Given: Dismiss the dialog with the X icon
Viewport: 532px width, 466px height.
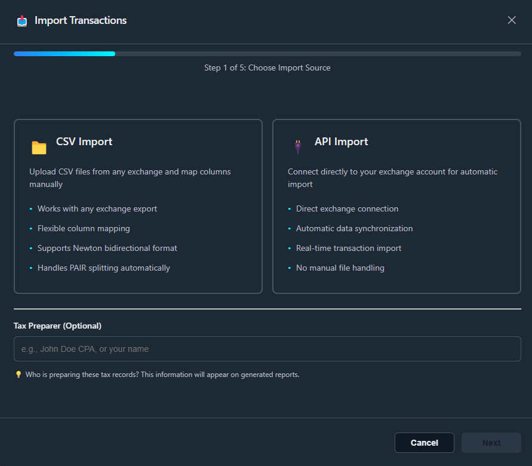Looking at the screenshot, I should [x=512, y=20].
